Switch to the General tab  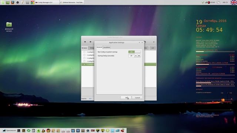[100, 47]
